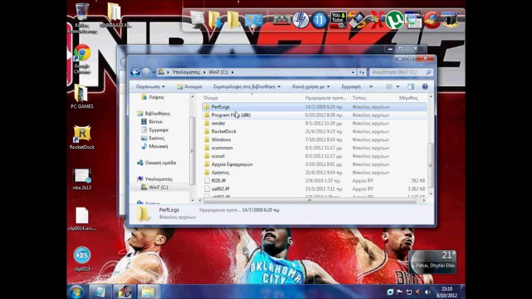
Task: Open CCleaner from the dock
Action: (432, 20)
